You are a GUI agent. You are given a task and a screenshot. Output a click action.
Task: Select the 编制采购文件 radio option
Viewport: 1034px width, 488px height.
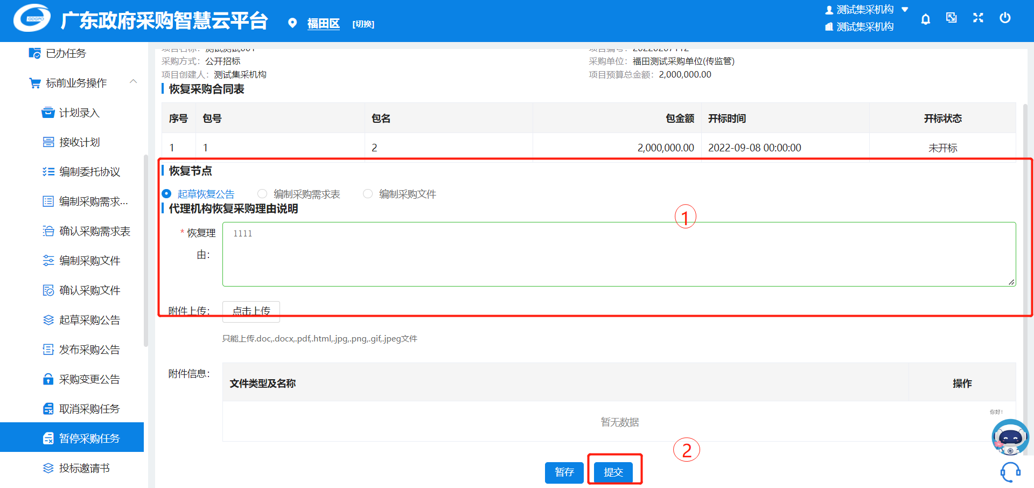(368, 194)
